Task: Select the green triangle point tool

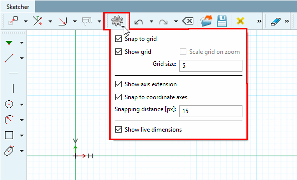Action: (9, 43)
